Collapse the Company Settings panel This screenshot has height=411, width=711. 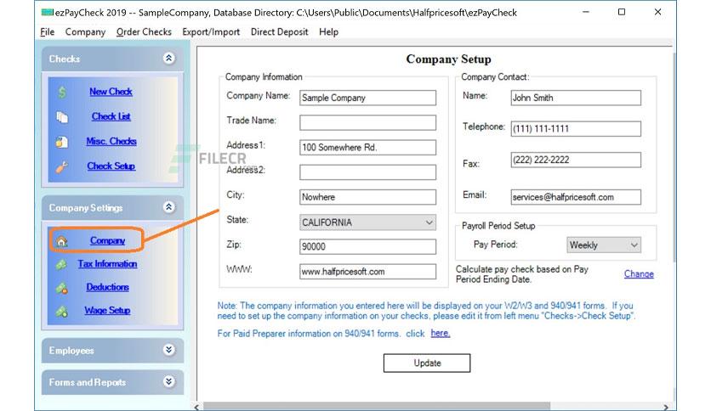tap(168, 207)
